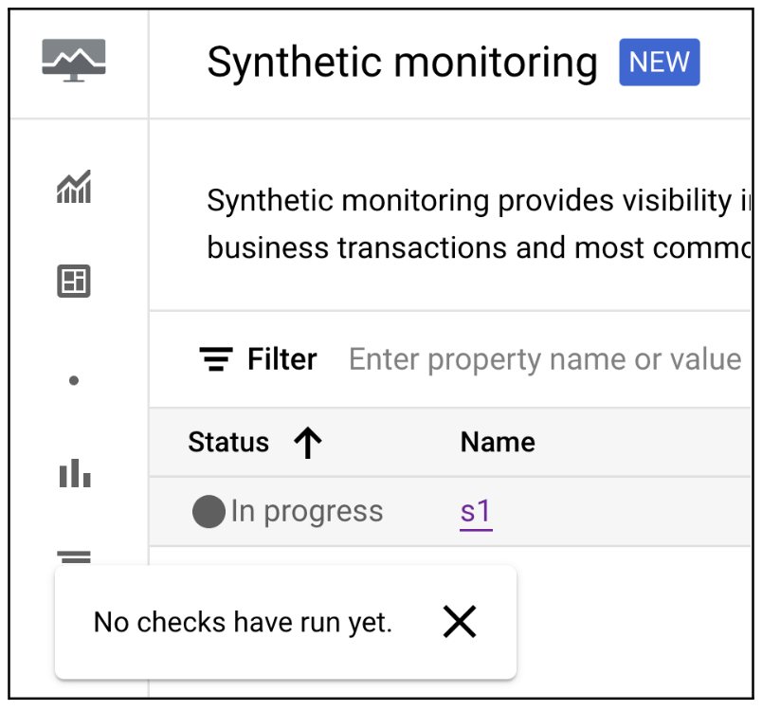The image size is (762, 711).
Task: Click the Filter lines icon
Action: [216, 360]
